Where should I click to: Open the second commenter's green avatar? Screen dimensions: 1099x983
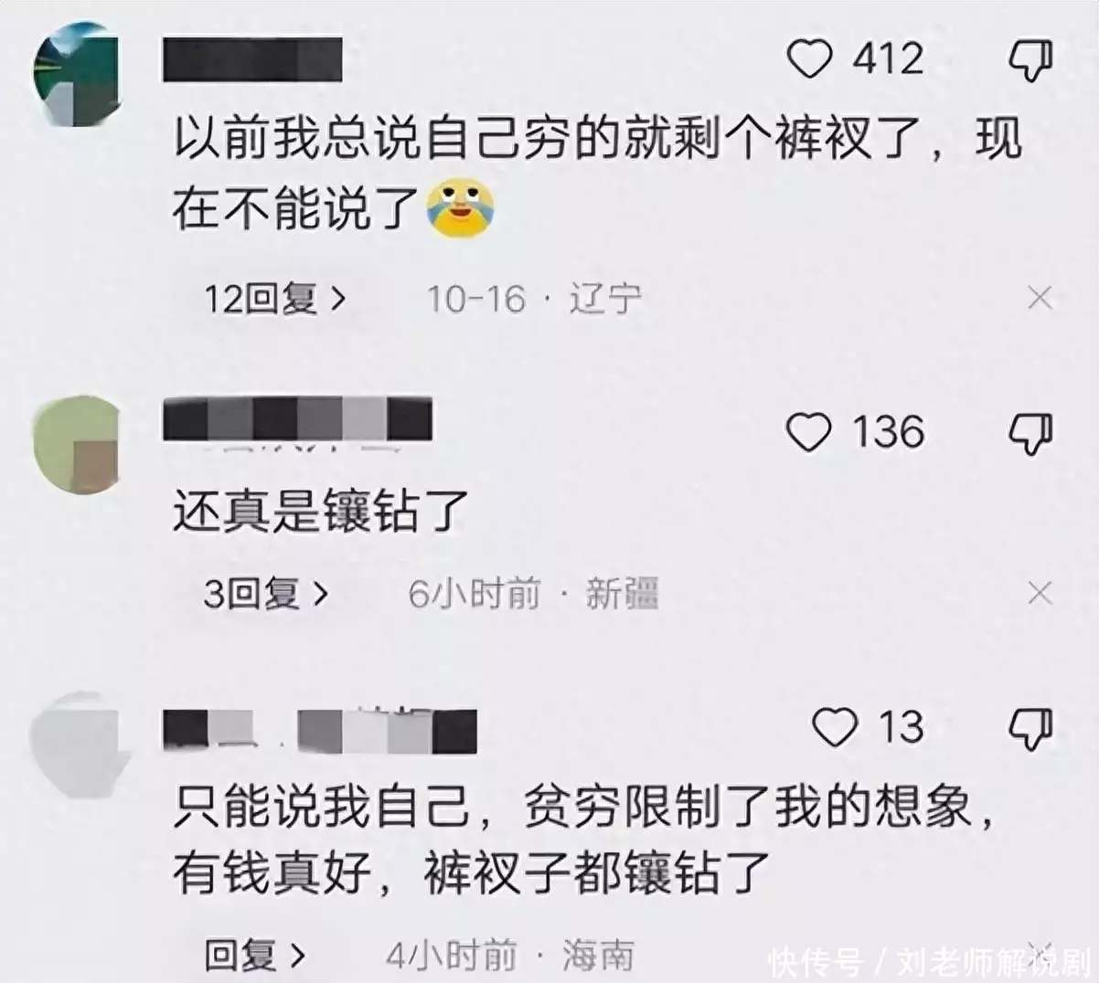77,445
